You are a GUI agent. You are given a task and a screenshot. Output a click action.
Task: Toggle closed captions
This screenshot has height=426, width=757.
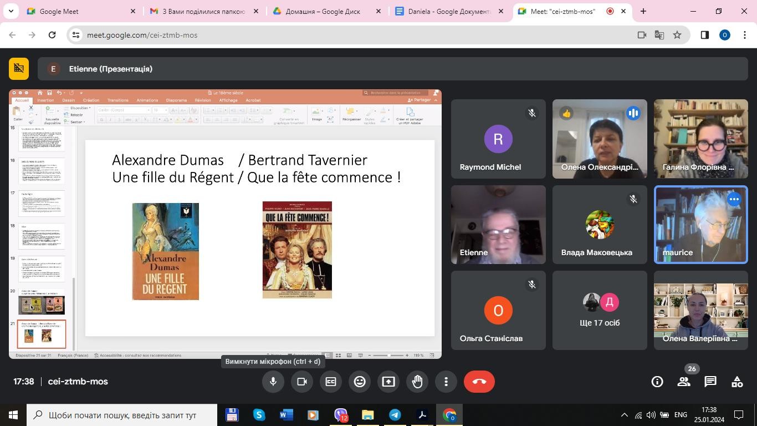point(331,382)
